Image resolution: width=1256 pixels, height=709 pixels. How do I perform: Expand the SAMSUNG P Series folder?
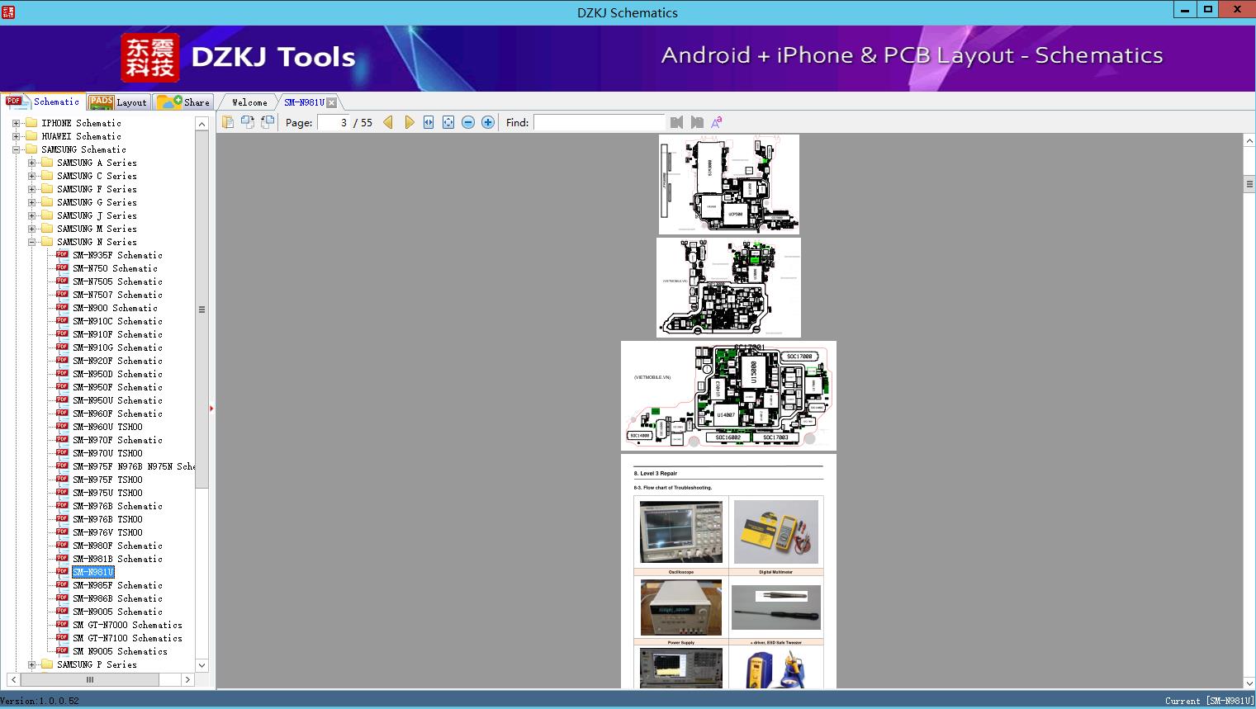[x=31, y=664]
